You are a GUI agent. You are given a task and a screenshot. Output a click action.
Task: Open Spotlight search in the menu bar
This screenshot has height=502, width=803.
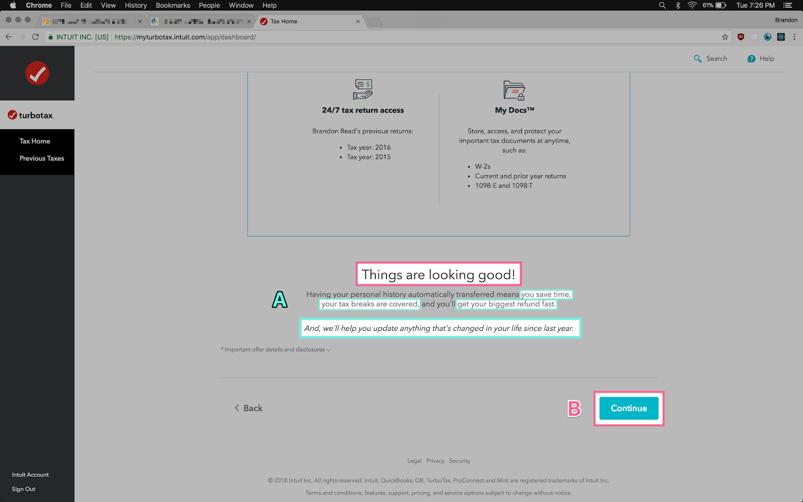pos(662,5)
